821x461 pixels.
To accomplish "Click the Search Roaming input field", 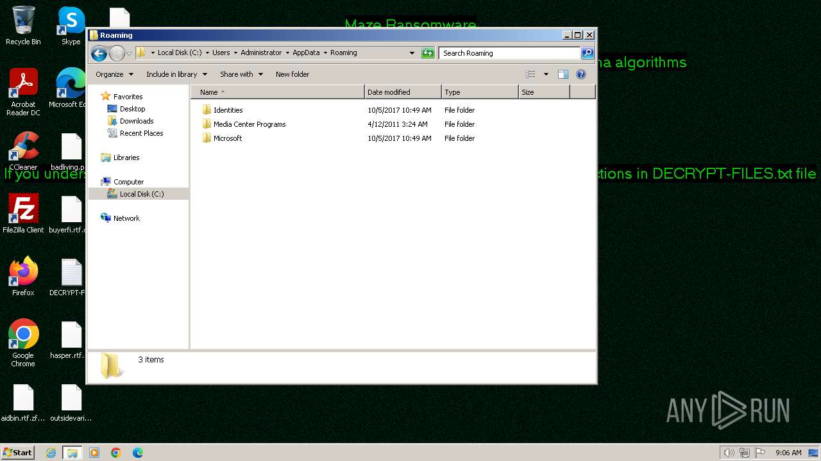I will (x=510, y=53).
